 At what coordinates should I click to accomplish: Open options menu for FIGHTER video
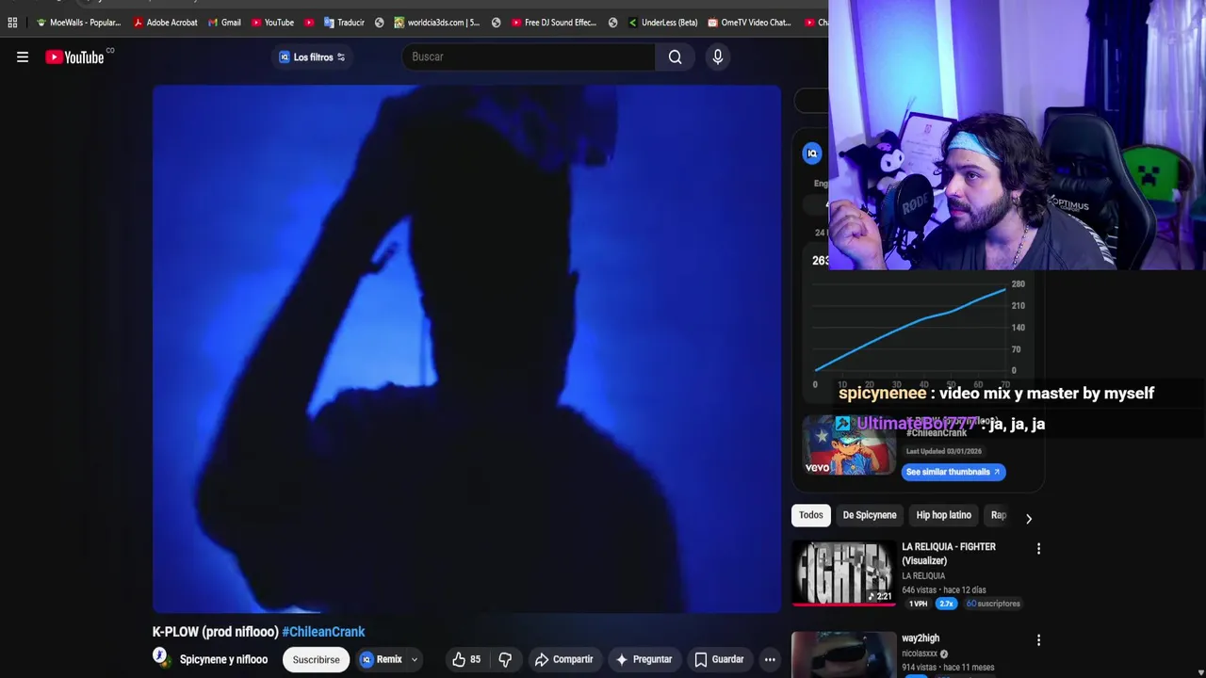tap(1038, 548)
